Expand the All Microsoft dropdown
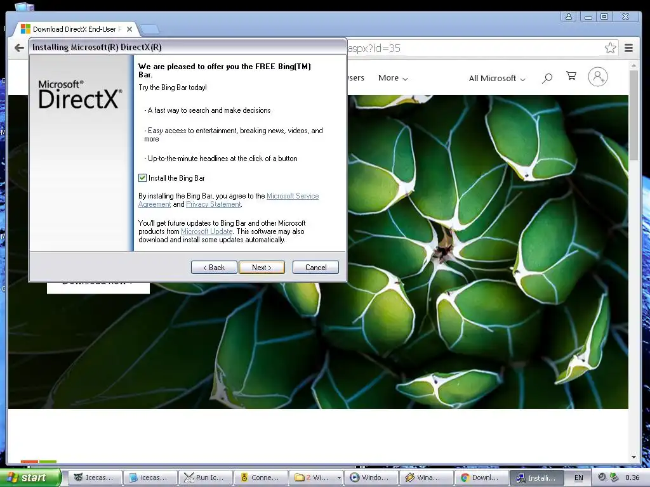Screen dimensions: 650x487 [x=497, y=78]
